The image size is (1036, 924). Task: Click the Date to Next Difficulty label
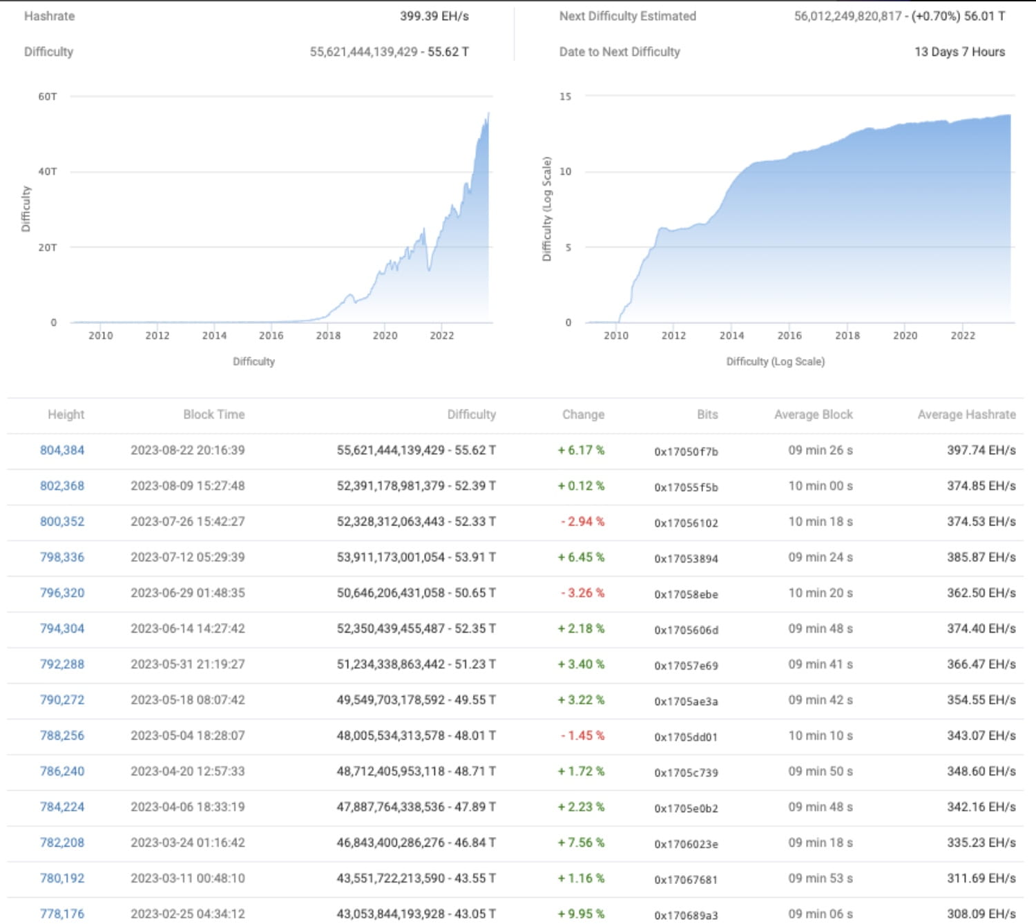click(620, 51)
